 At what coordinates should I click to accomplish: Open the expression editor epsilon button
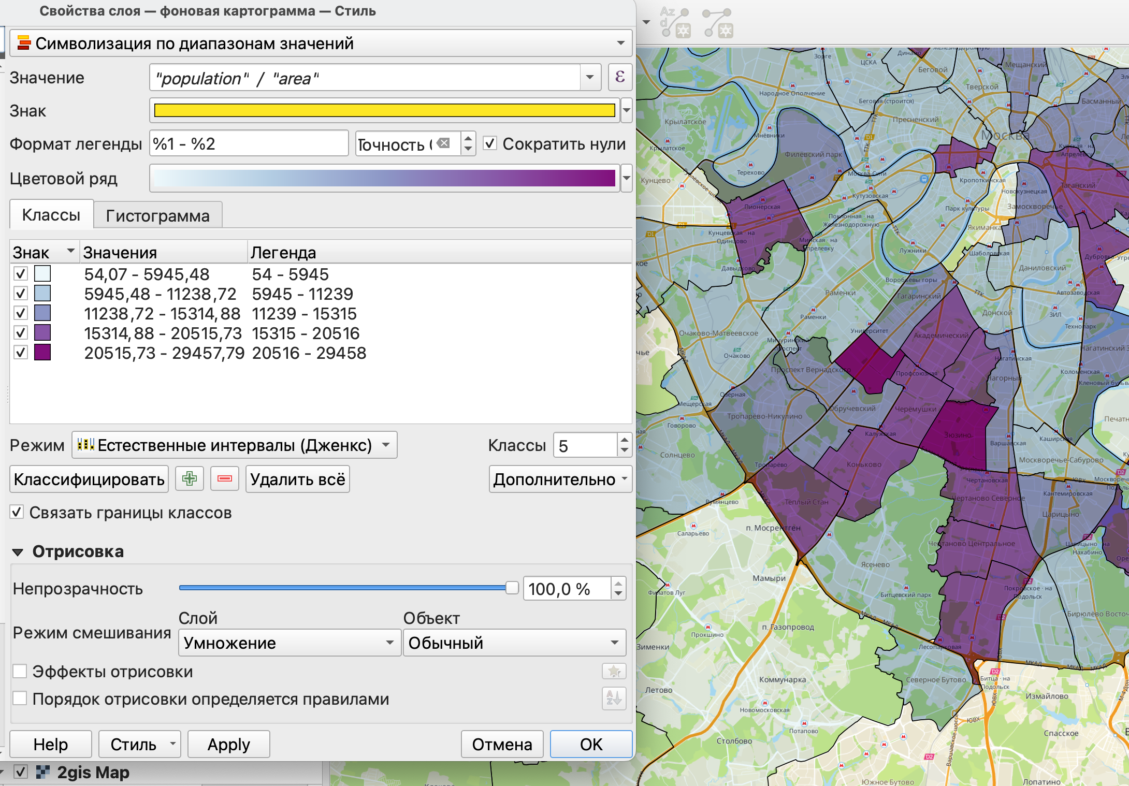pyautogui.click(x=620, y=78)
